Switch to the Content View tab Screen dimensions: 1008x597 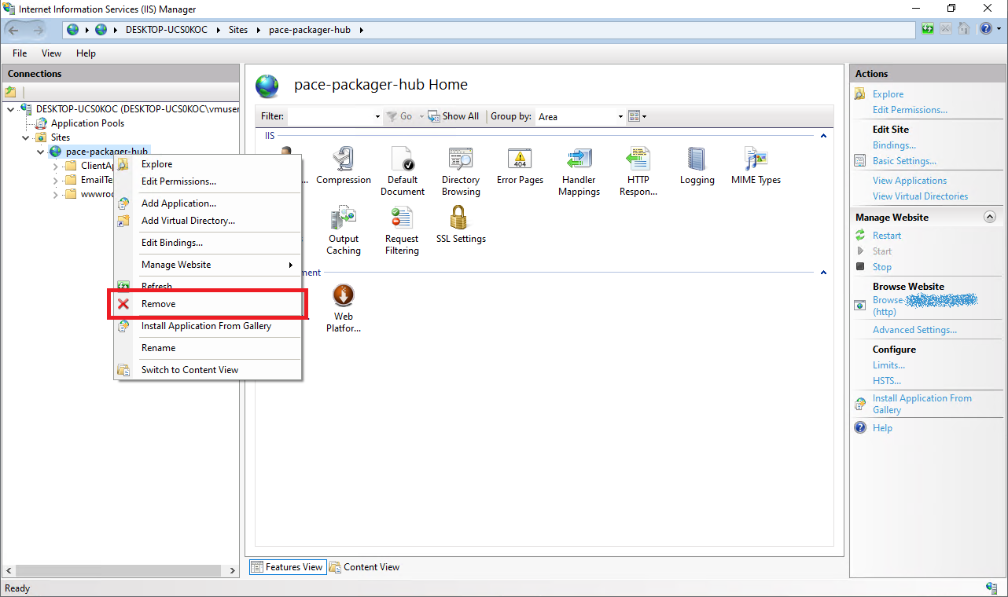(365, 567)
